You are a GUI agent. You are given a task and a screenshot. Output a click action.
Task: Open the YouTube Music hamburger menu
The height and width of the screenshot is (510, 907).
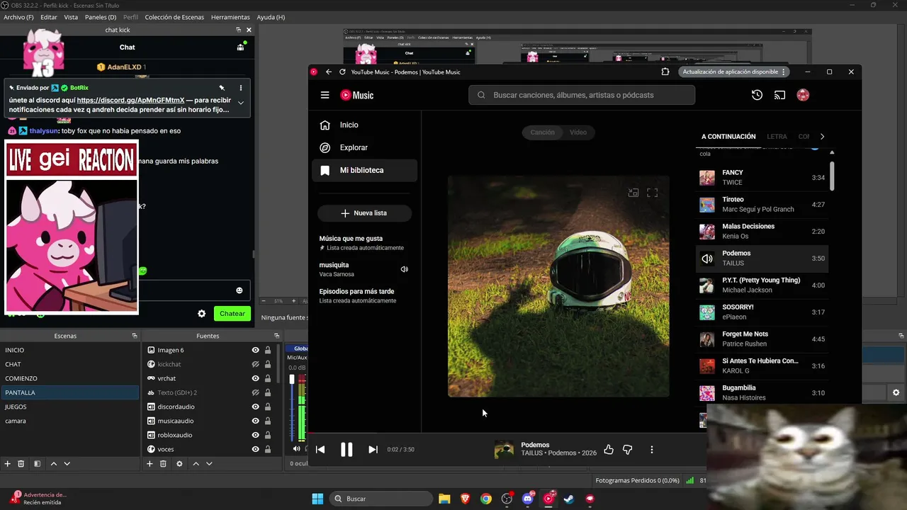pos(325,95)
